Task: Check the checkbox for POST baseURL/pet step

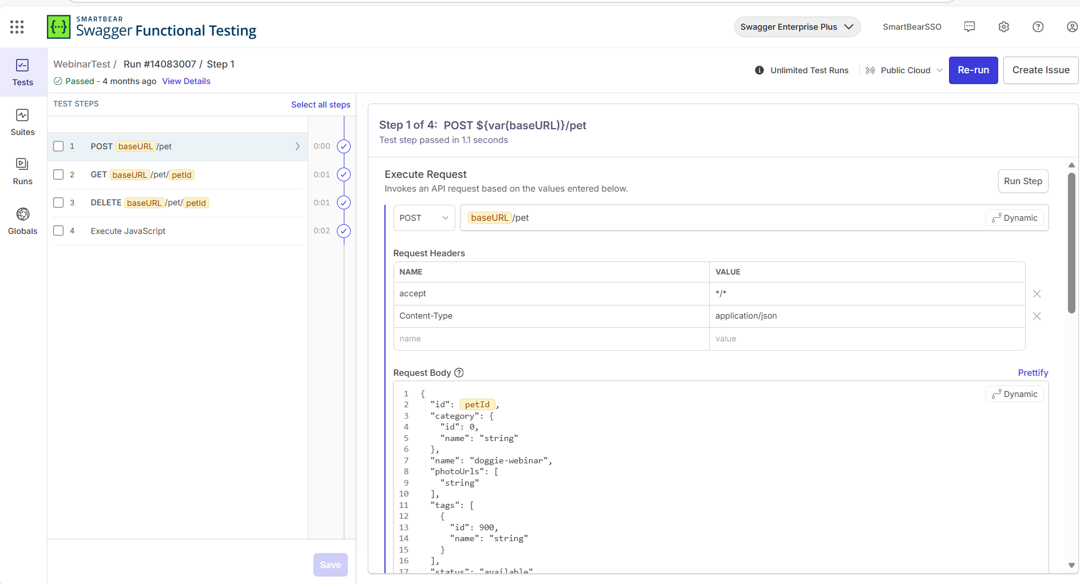Action: 58,146
